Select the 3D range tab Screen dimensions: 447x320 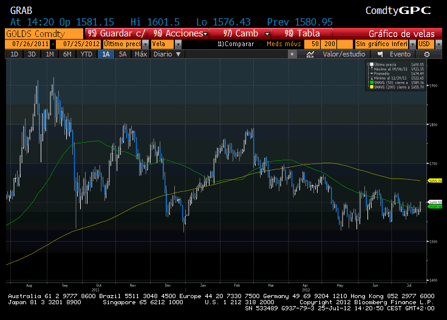[x=32, y=54]
